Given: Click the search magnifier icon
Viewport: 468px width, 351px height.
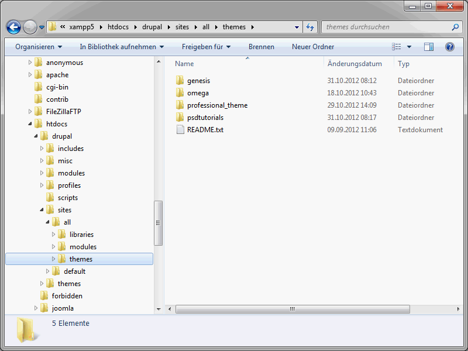Looking at the screenshot, I should (455, 27).
